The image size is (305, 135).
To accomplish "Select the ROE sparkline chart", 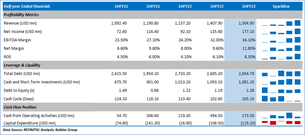I will click(x=281, y=57).
